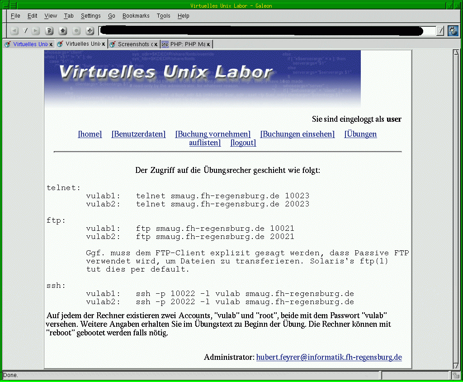Click the vertical scrollbar down arrow
This screenshot has height=382, width=463.
tap(456, 366)
